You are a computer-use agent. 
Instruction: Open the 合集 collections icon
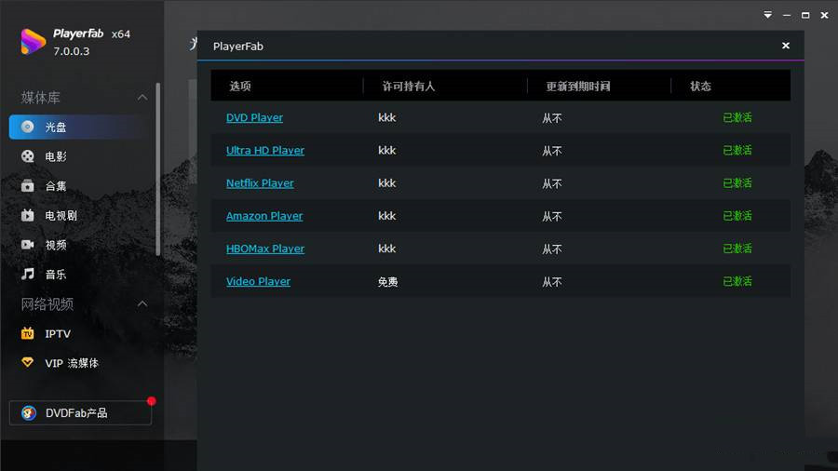[x=27, y=186]
